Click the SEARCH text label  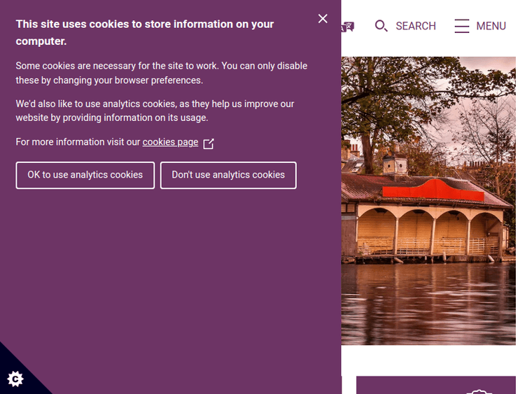[x=416, y=27]
